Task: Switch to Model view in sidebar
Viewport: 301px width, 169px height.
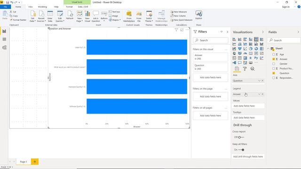Action: tap(4, 47)
